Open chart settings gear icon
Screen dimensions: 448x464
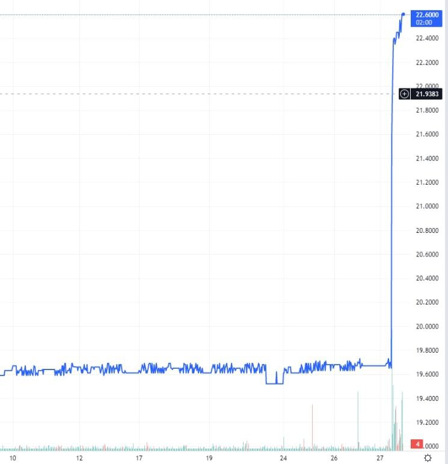428,458
